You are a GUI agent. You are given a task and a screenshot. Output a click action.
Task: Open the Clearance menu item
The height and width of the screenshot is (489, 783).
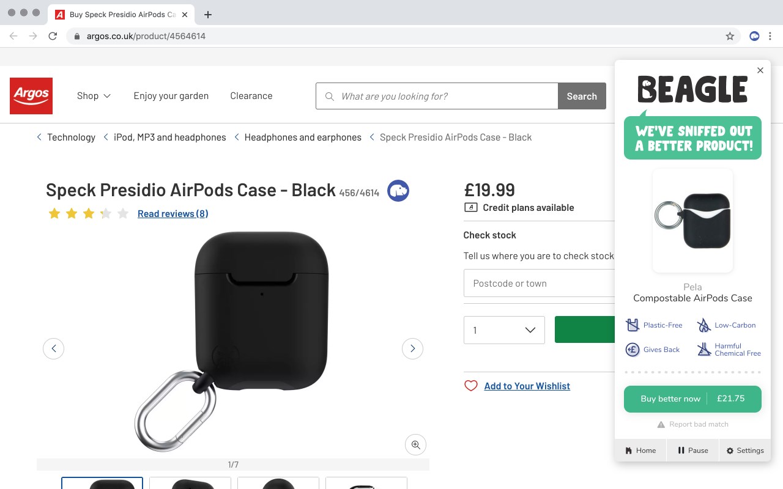coord(251,96)
